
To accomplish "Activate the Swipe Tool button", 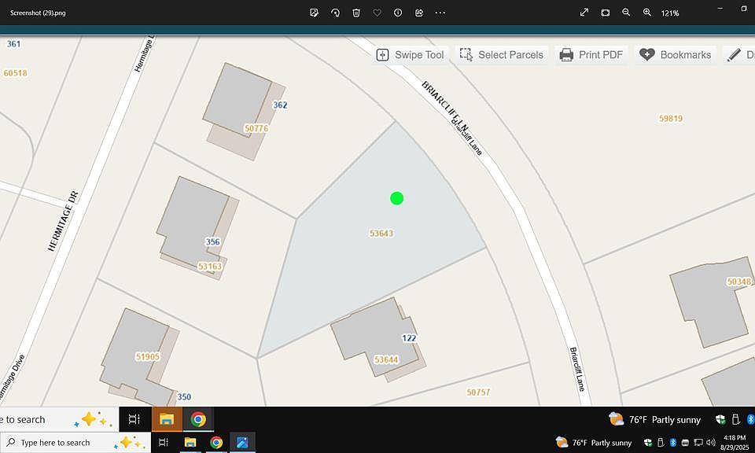I will click(410, 55).
